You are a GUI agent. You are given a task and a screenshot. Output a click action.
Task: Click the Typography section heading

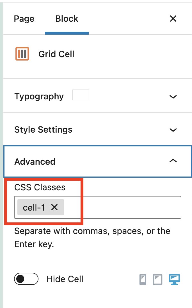39,97
